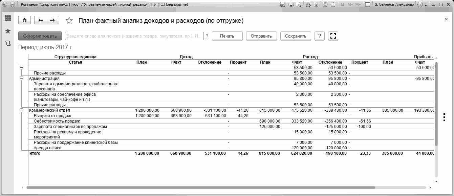Click the -100,00 percent cell
Image resolution: width=454 pixels, height=196 pixels.
tap(364, 127)
